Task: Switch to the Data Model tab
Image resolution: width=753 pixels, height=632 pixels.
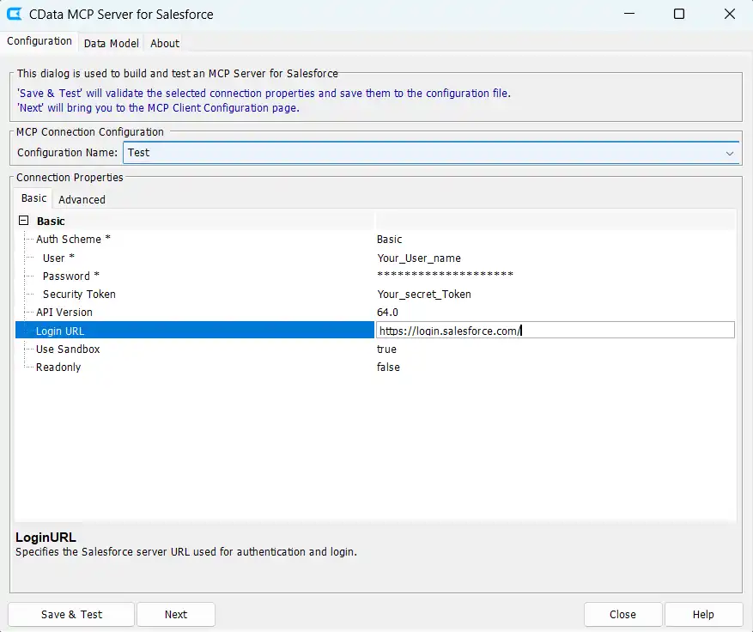Action: coord(112,43)
